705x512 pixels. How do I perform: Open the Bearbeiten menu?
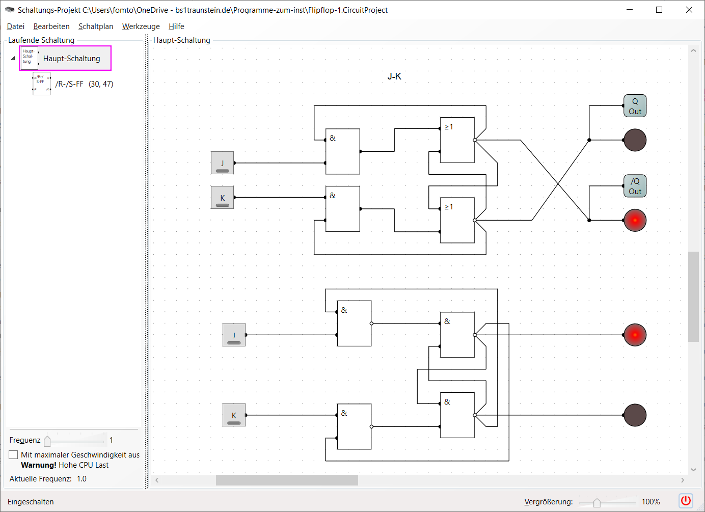click(51, 26)
